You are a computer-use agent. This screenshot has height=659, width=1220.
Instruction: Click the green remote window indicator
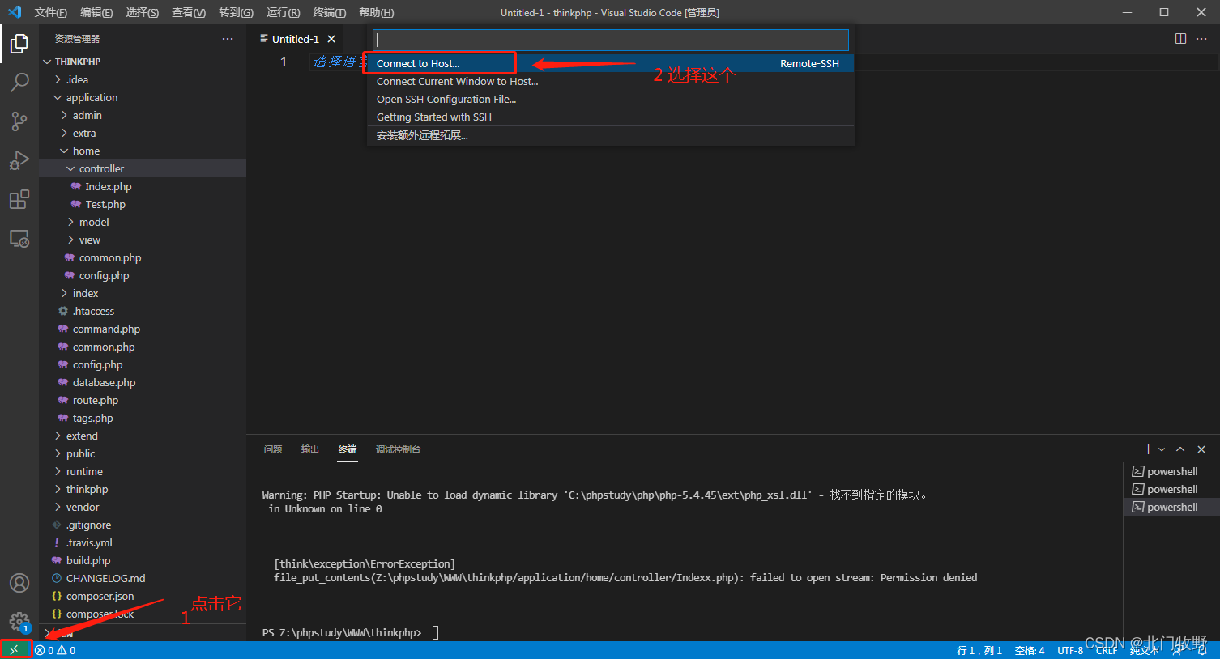pyautogui.click(x=14, y=650)
